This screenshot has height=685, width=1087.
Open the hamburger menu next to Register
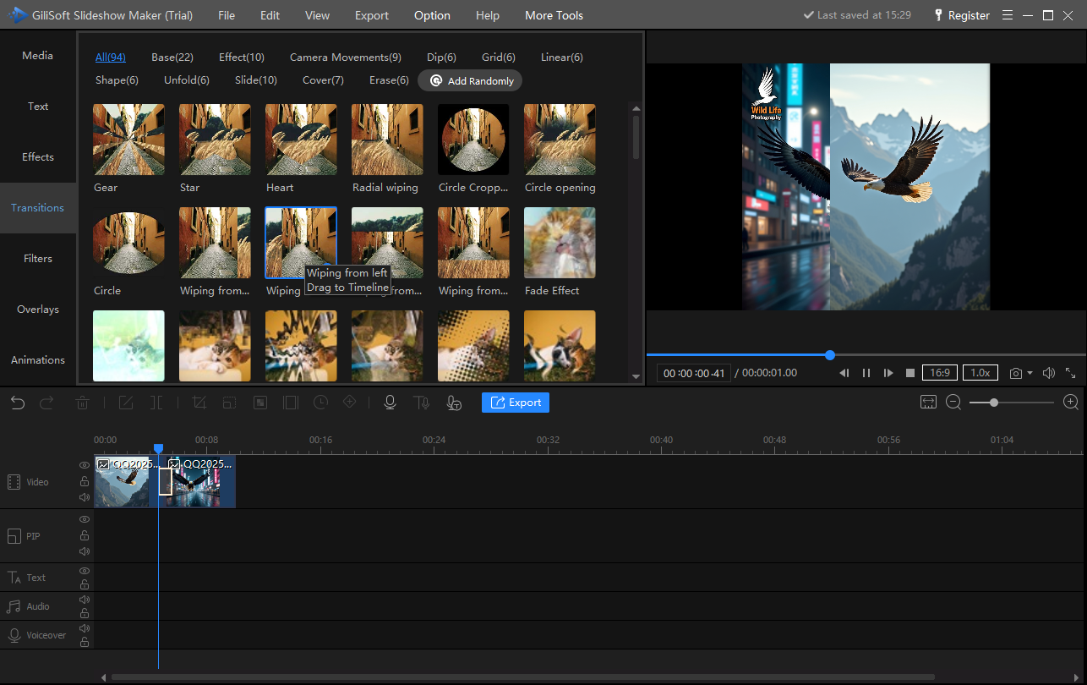point(1008,15)
